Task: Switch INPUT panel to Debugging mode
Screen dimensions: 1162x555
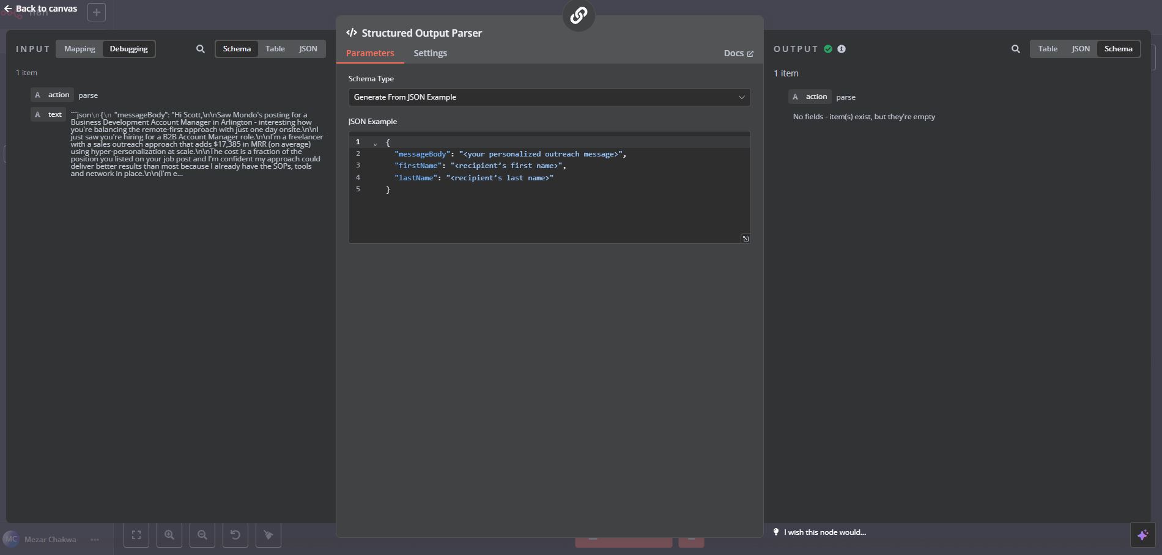Action: pyautogui.click(x=128, y=49)
